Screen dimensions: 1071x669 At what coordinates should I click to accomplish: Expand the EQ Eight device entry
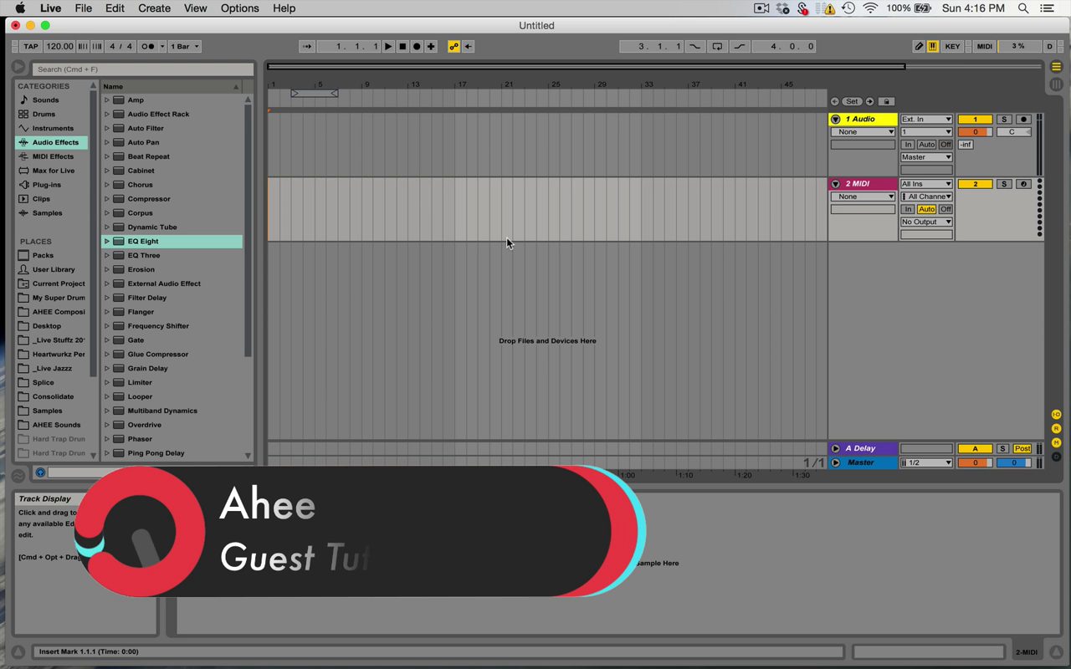tap(107, 242)
